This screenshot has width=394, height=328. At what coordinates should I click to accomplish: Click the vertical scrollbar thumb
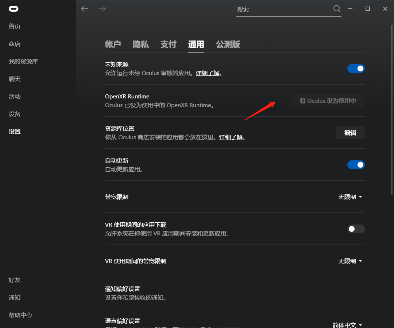(x=392, y=110)
